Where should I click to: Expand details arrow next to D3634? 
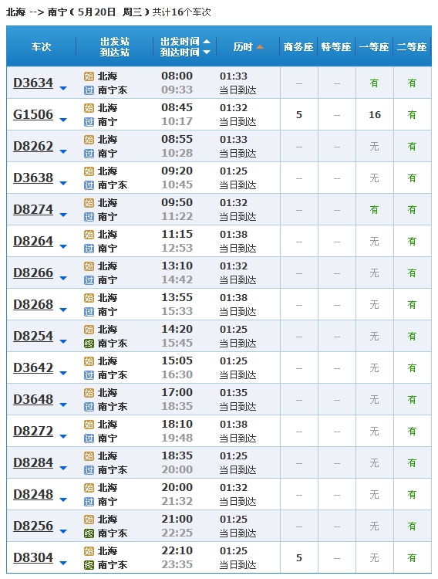pyautogui.click(x=63, y=88)
